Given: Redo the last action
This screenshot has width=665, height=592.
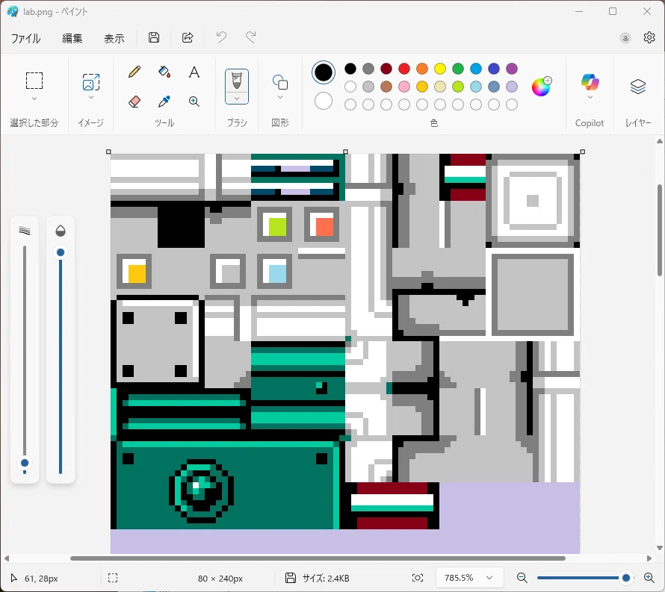Looking at the screenshot, I should 250,38.
